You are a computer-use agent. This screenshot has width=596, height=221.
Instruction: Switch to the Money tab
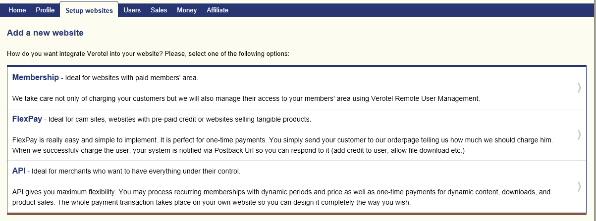click(x=187, y=10)
